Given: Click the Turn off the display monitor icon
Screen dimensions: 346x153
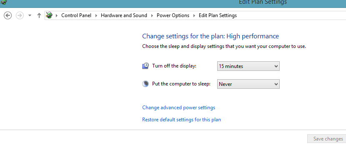Looking at the screenshot, I should [x=145, y=66].
